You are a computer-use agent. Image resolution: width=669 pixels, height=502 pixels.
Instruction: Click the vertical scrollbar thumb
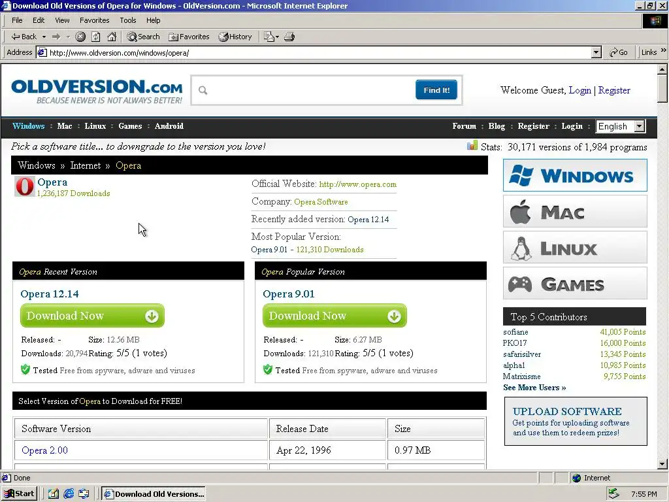pyautogui.click(x=662, y=88)
